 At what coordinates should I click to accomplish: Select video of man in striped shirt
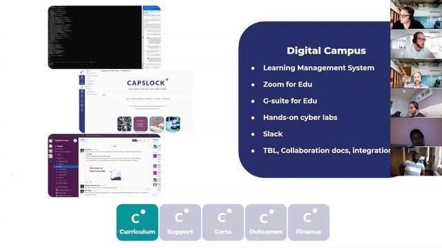coord(416,161)
